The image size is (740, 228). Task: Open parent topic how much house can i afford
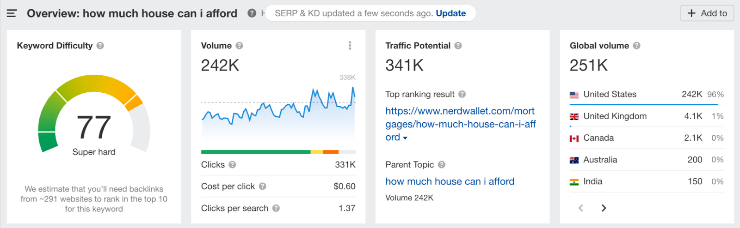pyautogui.click(x=450, y=181)
